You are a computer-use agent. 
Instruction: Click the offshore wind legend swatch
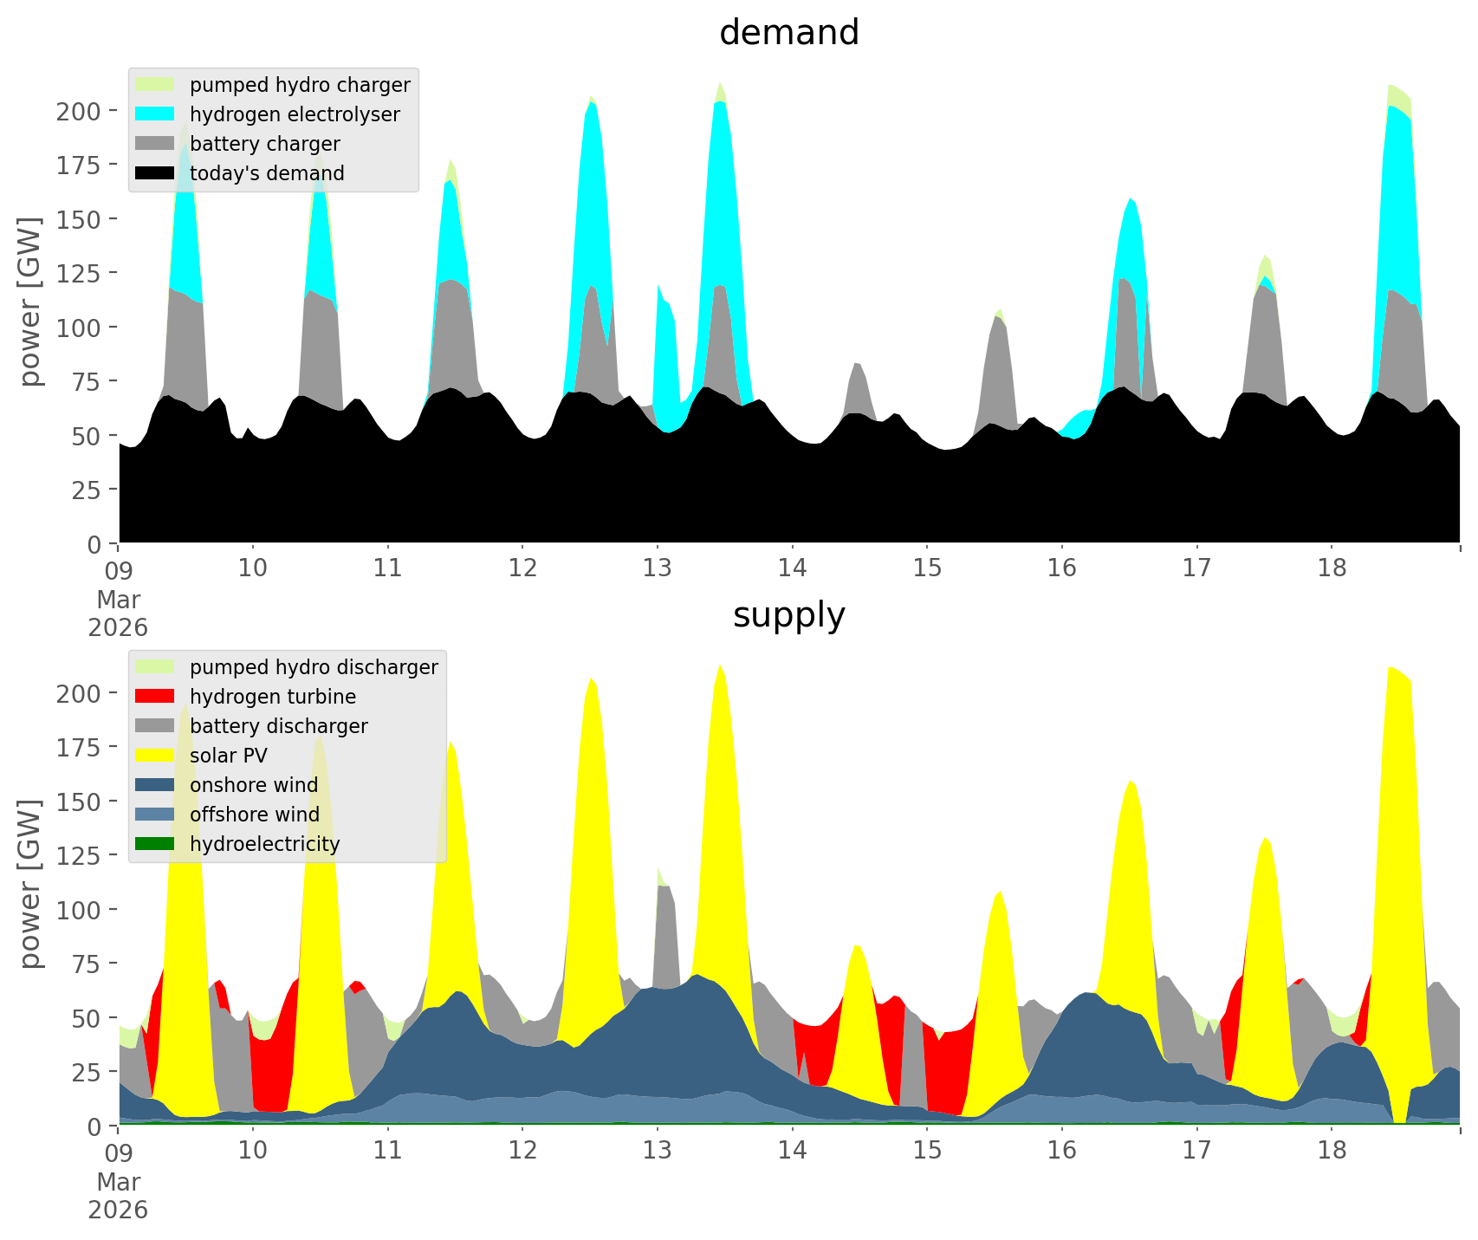(155, 815)
